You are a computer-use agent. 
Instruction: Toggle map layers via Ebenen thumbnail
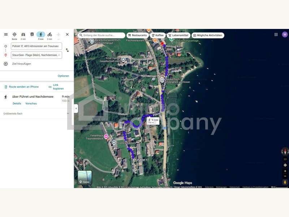[x=85, y=178]
